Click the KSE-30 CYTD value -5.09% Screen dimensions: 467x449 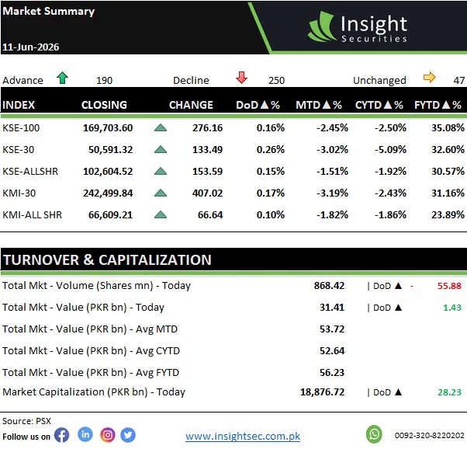click(x=390, y=149)
